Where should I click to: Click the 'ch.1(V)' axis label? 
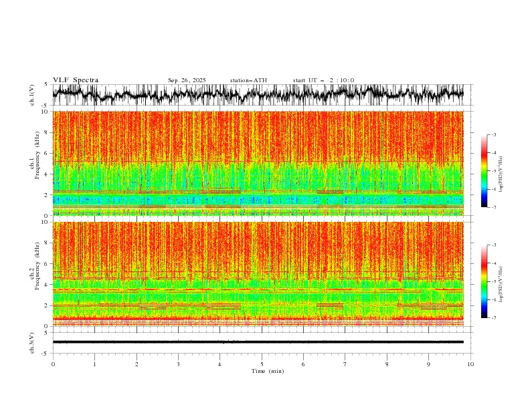32,95
